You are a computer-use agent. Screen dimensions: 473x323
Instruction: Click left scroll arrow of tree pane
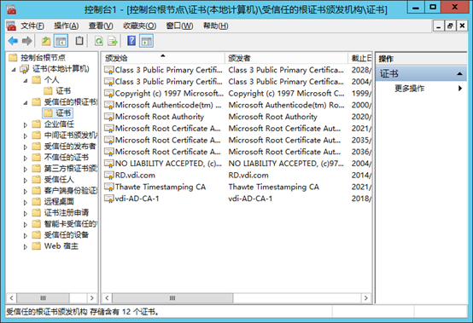tap(11, 298)
